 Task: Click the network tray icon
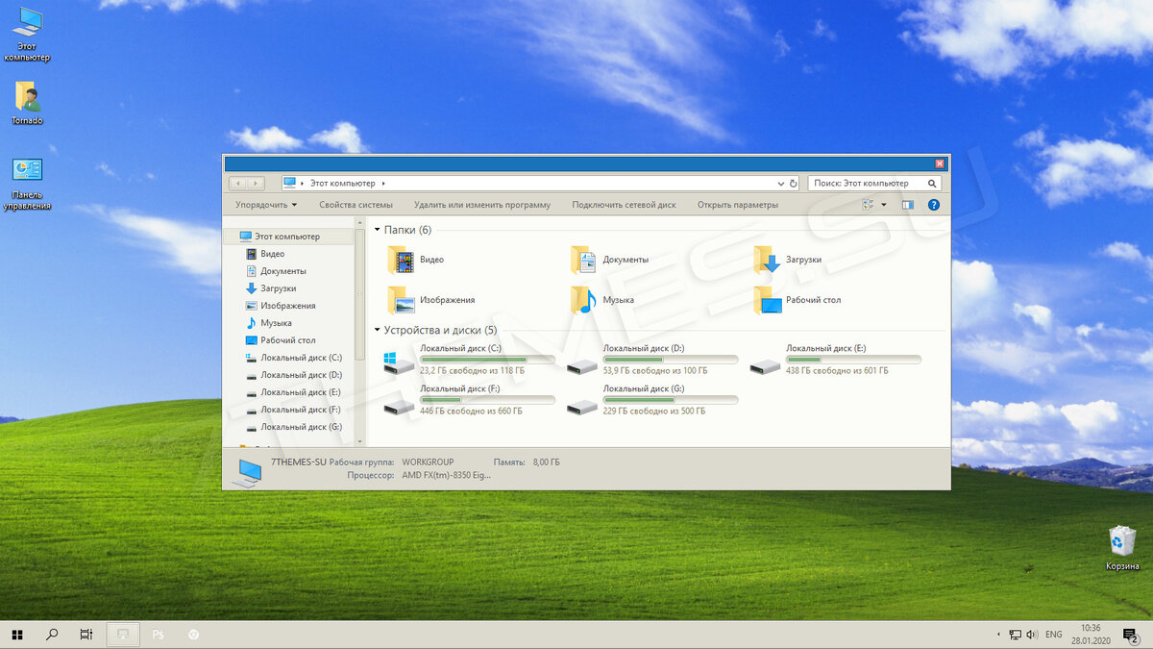1015,635
